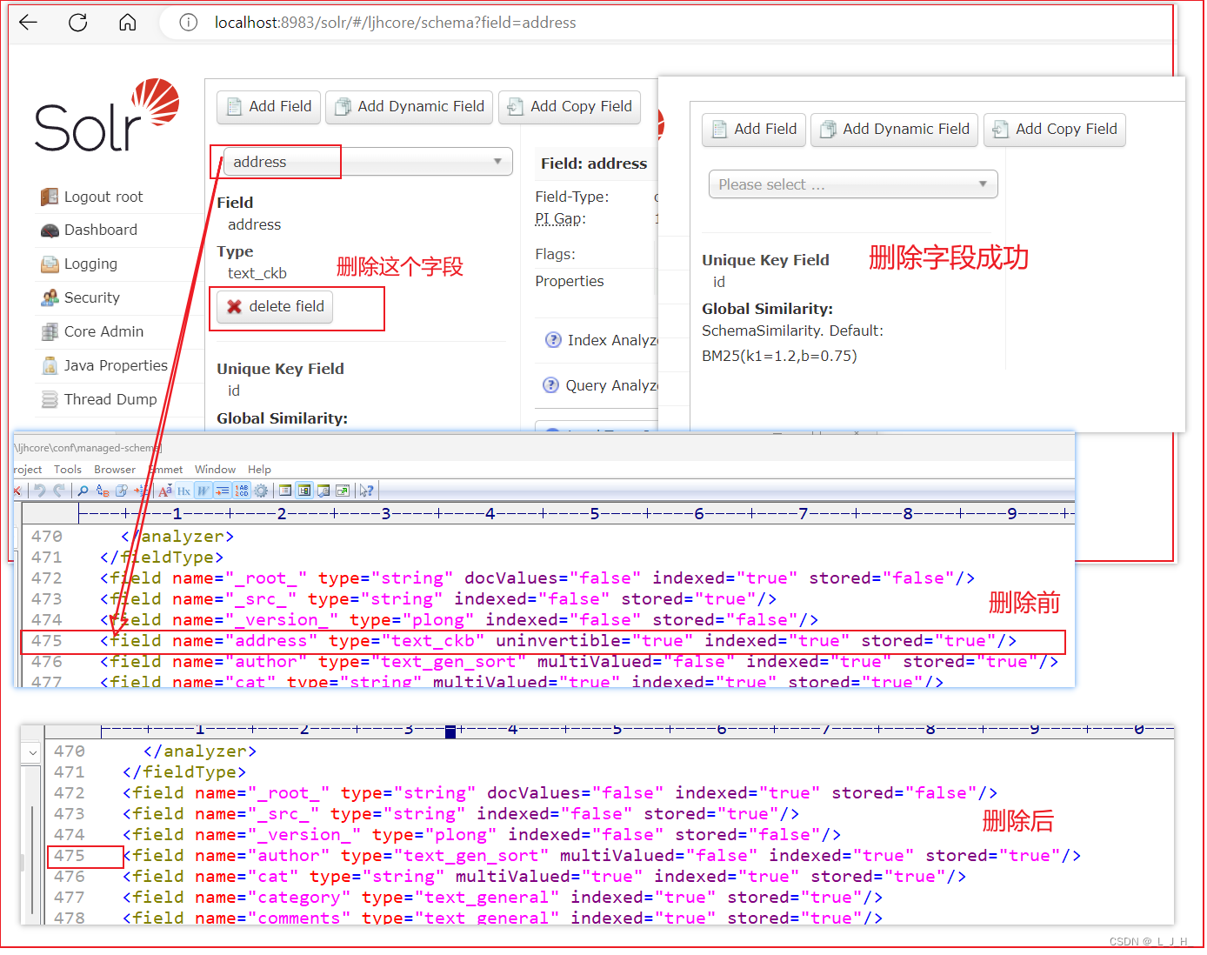The width and height of the screenshot is (1207, 955).
Task: Click Find magnifier icon in editor toolbar
Action: [x=83, y=491]
